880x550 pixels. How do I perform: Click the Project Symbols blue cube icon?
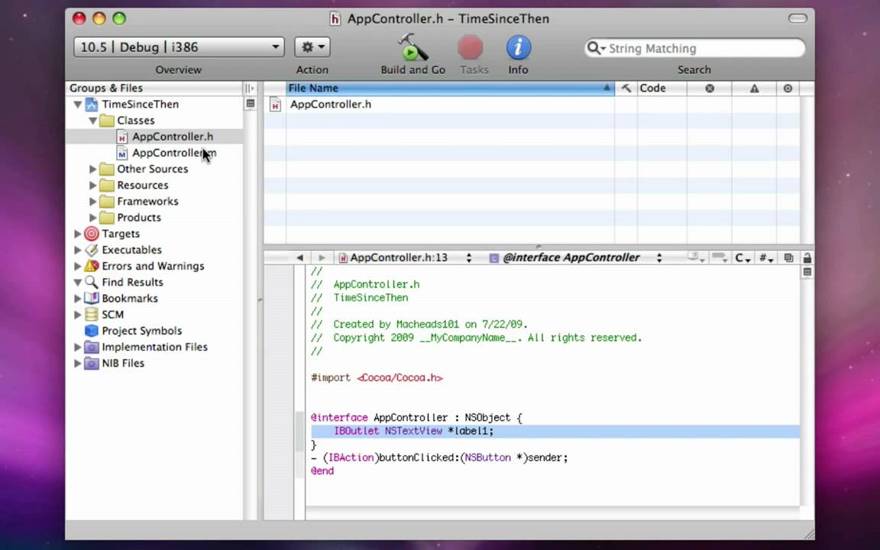91,331
